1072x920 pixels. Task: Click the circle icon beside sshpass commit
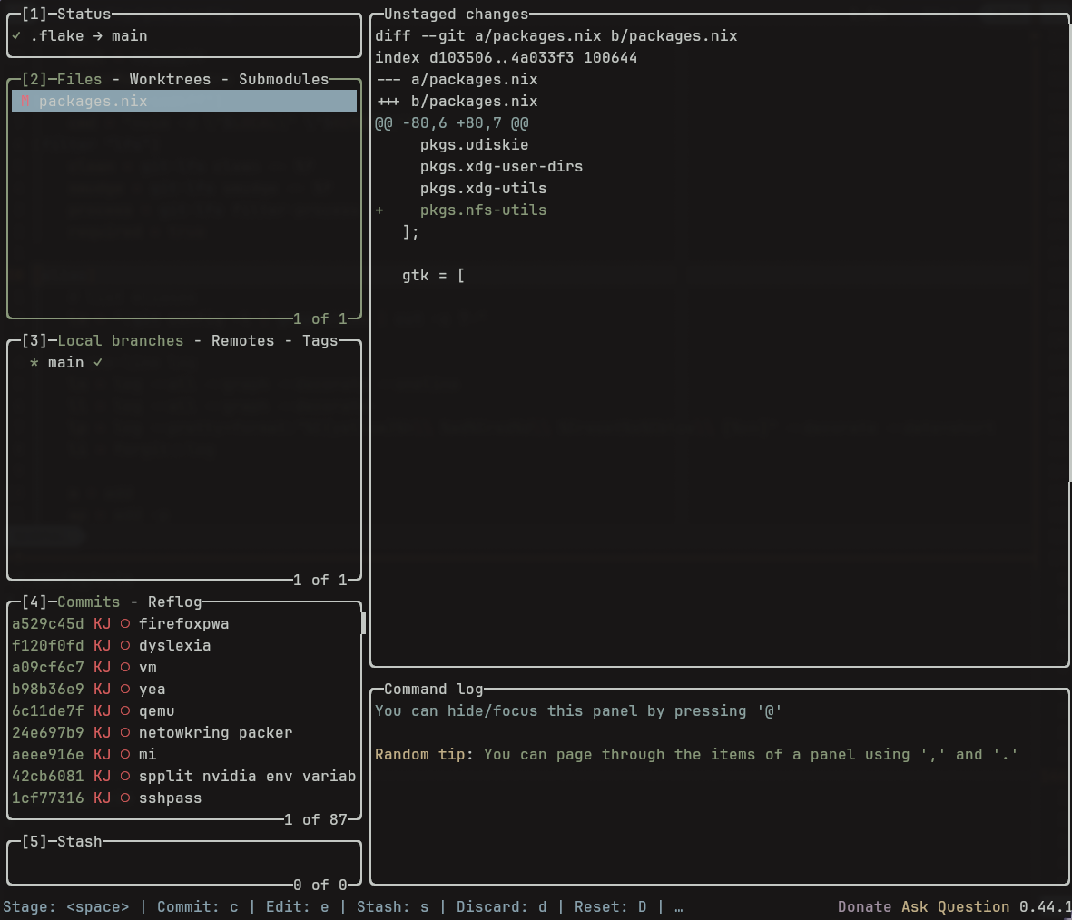click(125, 798)
